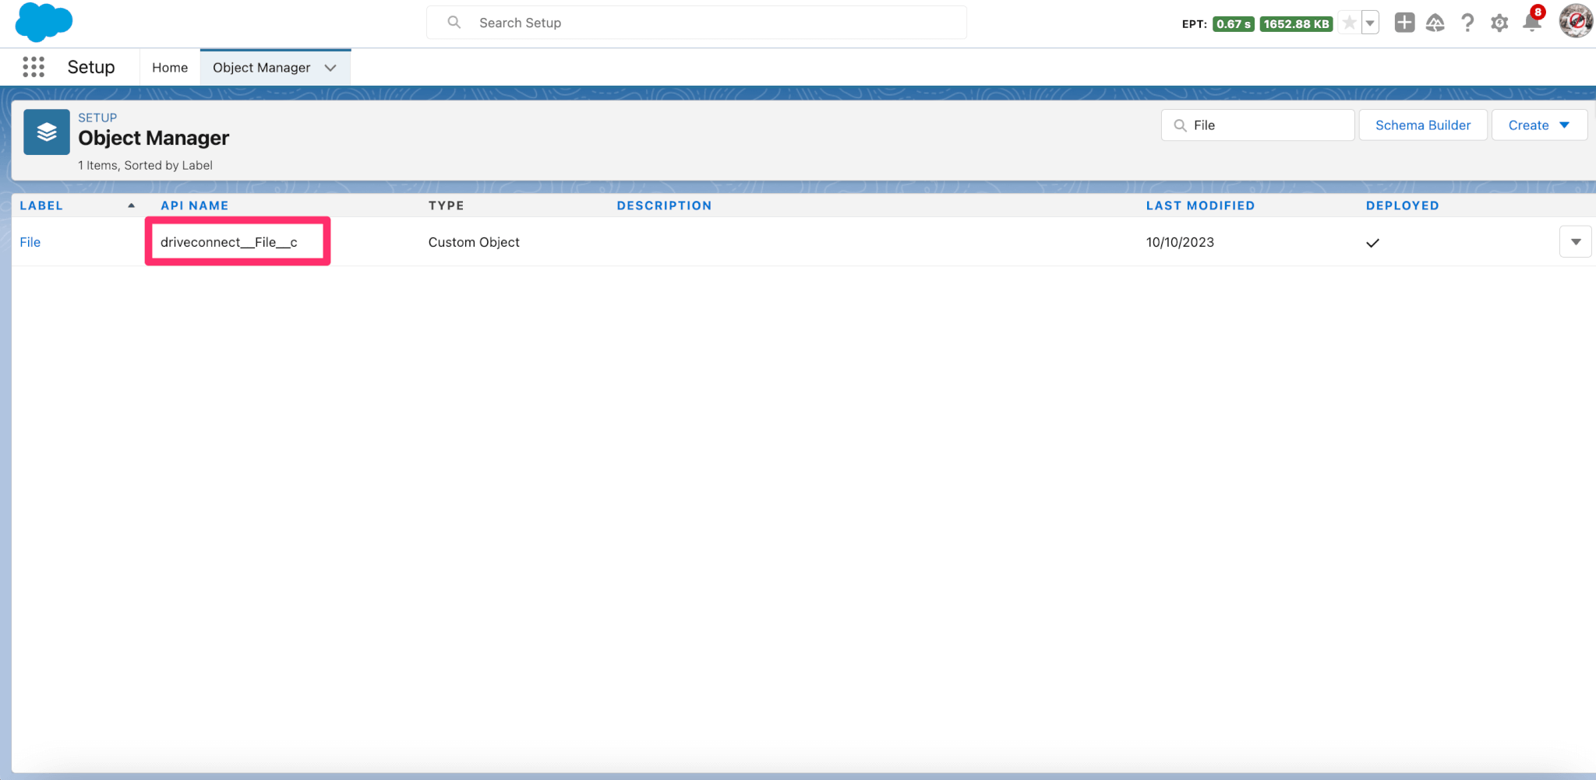This screenshot has width=1596, height=780.
Task: Open the Help question mark icon
Action: tap(1467, 23)
